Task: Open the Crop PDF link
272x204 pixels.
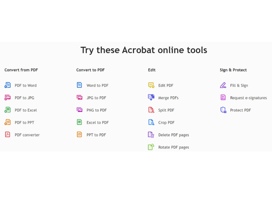Action: 166,122
